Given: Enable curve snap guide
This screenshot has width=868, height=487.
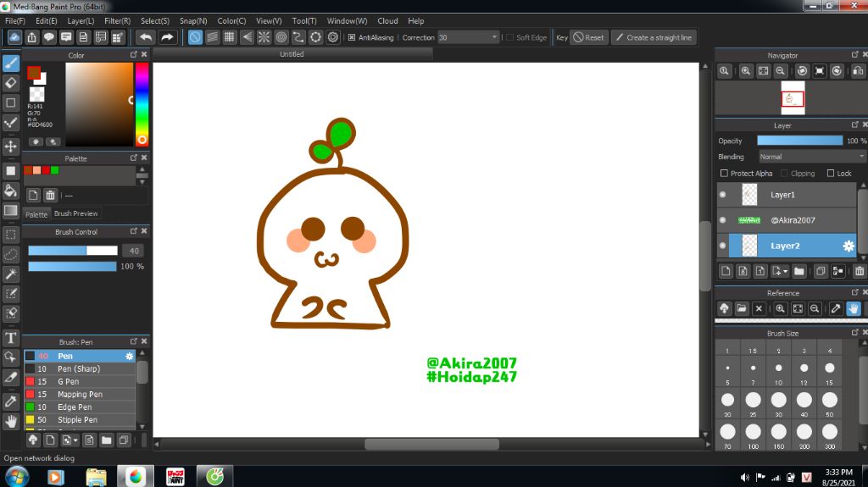Looking at the screenshot, I should (x=298, y=37).
